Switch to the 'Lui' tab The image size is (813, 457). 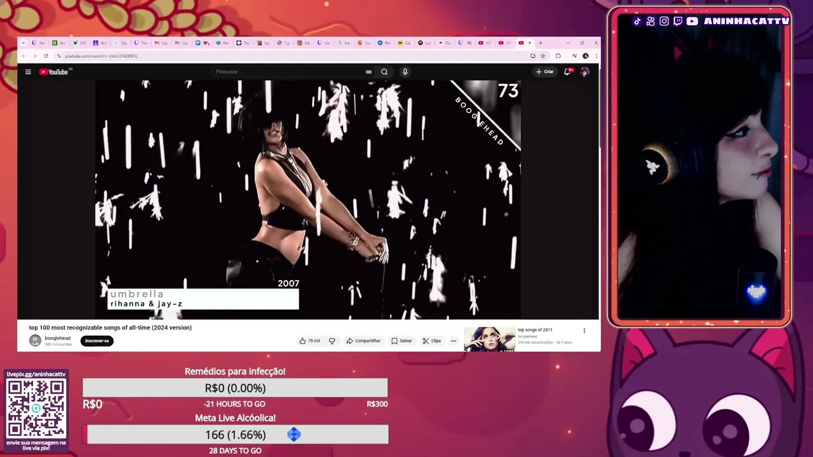click(x=425, y=43)
